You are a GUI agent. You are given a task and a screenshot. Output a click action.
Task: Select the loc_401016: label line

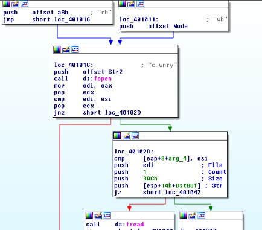tap(74, 65)
